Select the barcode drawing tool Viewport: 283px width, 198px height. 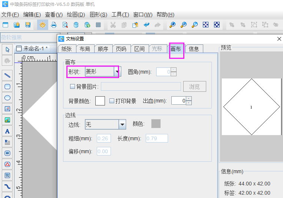[7, 153]
